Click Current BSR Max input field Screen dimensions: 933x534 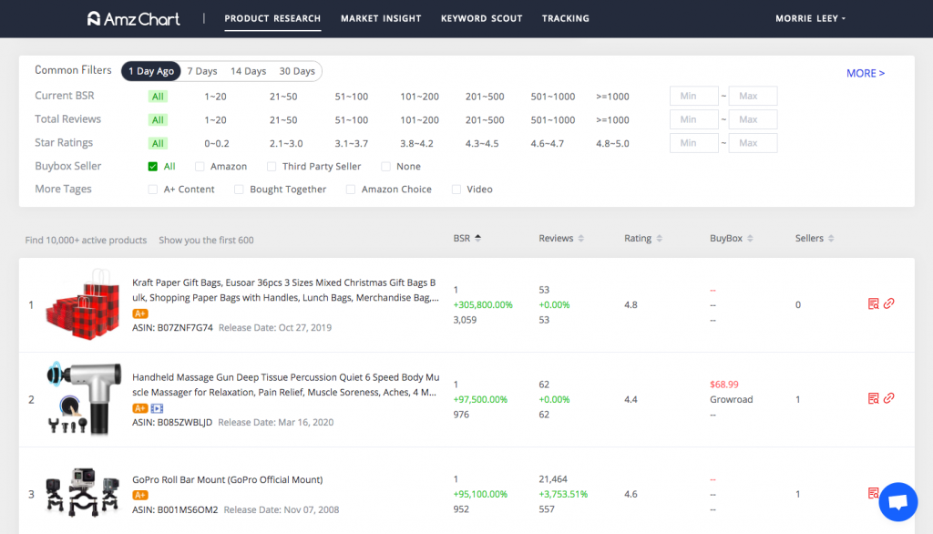753,96
